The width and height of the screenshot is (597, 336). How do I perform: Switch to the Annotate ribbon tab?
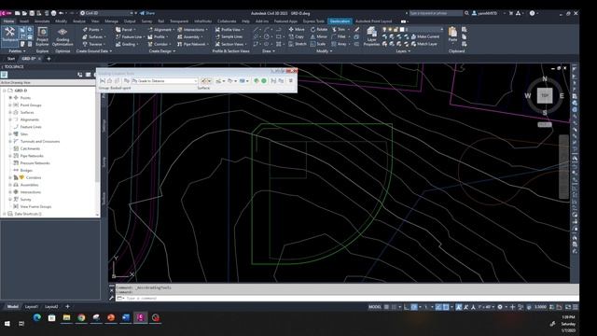point(42,21)
